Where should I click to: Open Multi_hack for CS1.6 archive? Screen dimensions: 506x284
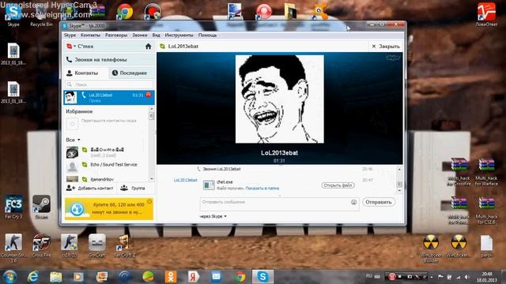tap(486, 211)
